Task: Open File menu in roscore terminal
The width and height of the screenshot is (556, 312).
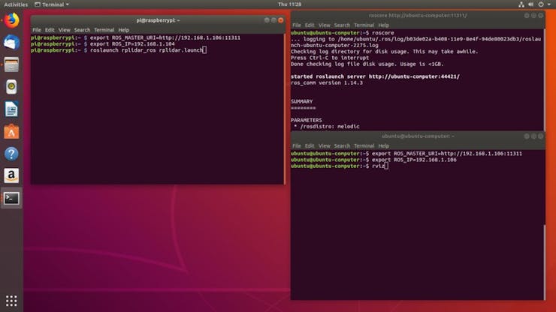Action: pos(297,25)
